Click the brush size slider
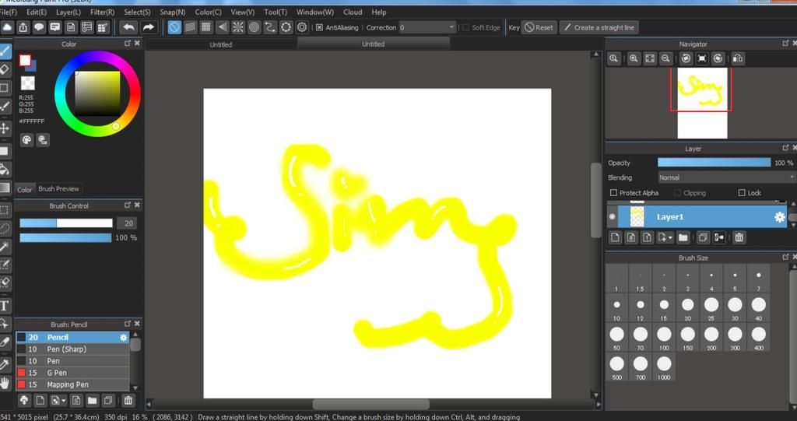Image resolution: width=797 pixels, height=421 pixels. tap(66, 223)
